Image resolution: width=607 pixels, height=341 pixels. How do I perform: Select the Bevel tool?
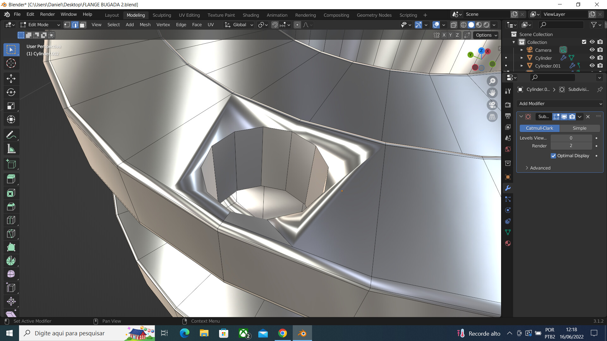(11, 206)
